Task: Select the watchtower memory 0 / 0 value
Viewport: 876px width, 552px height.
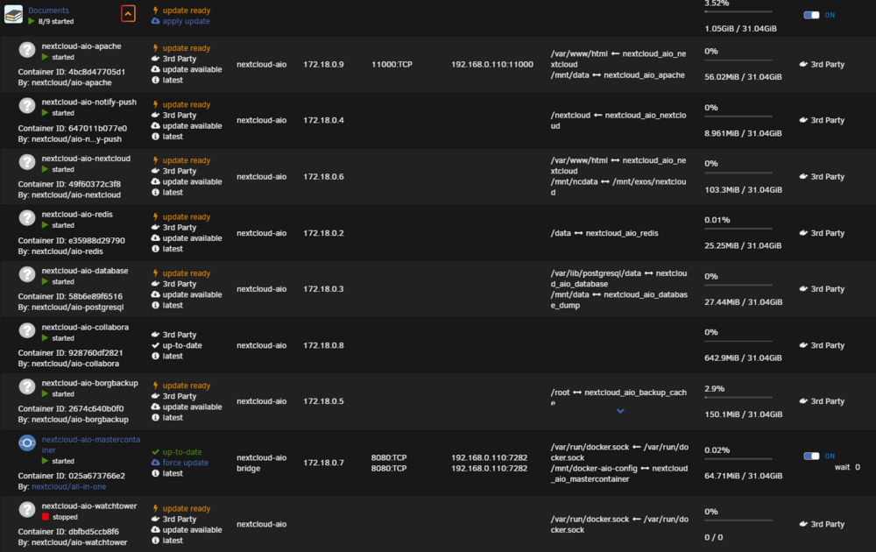Action: [x=713, y=537]
